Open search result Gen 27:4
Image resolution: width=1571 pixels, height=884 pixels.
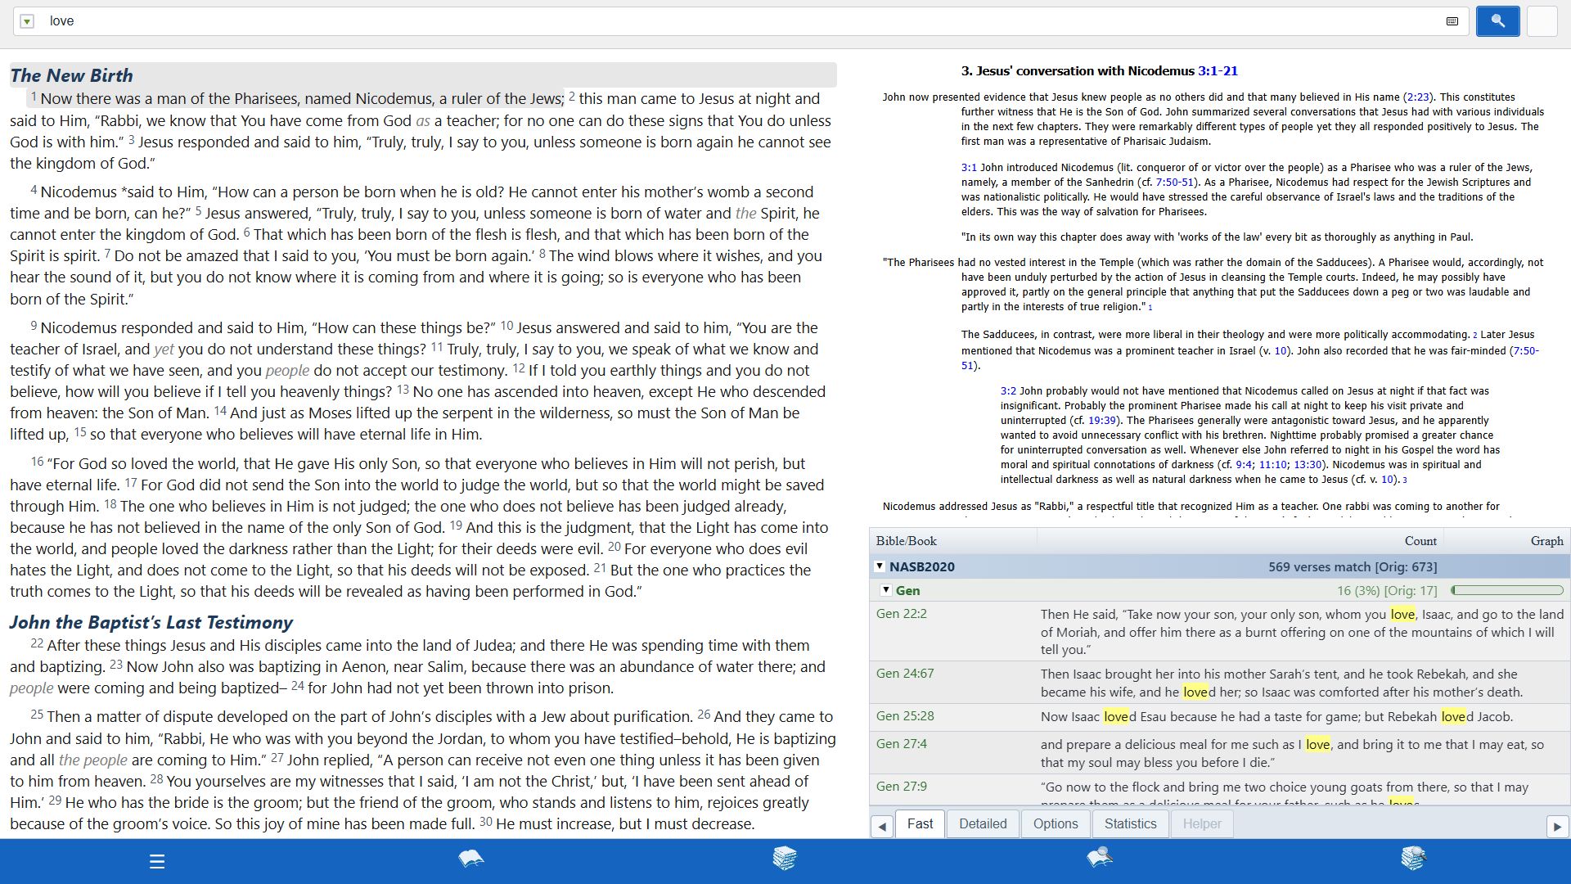pos(902,744)
